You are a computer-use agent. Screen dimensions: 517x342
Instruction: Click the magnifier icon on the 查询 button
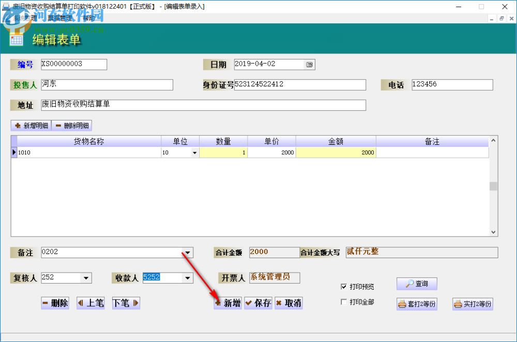(409, 284)
